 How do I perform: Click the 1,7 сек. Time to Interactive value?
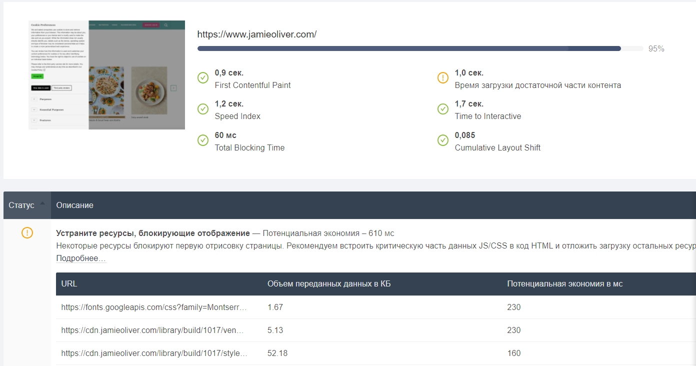pos(469,103)
